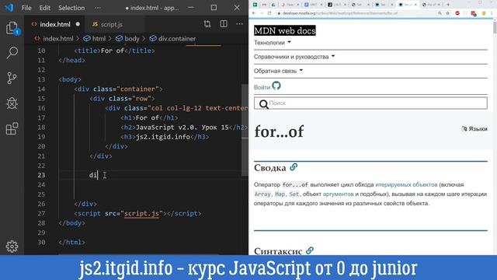Viewport: 497px width, 280px height.
Task: Click the first pinned green Chrome tab
Action: point(255,5)
